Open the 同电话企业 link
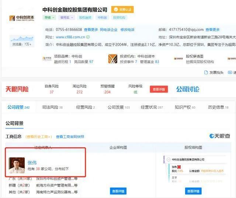Screen dimensions: 236x198 [109, 30]
